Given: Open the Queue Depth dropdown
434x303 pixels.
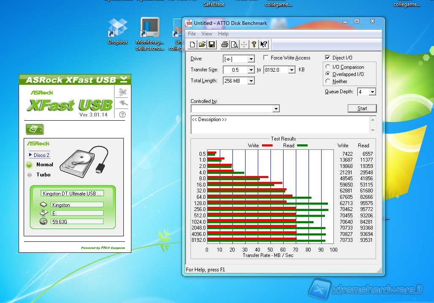Looking at the screenshot, I should 372,92.
